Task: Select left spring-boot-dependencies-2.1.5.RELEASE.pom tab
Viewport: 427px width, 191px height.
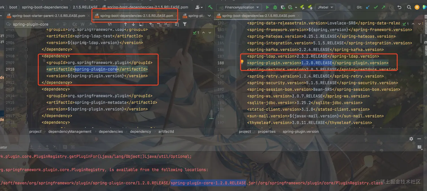Action: coord(136,16)
